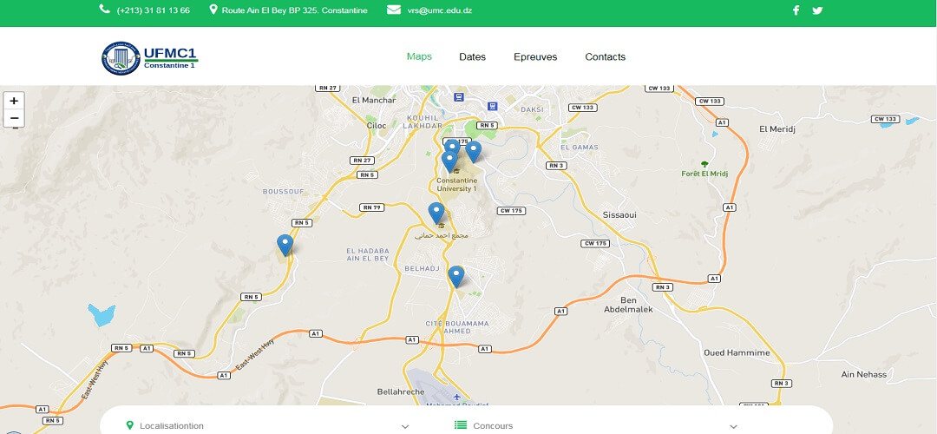Click the phone icon in header
This screenshot has width=937, height=434.
pyautogui.click(x=105, y=10)
